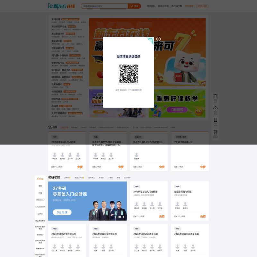
Task: Close the WeChat QR login popup
Action: coord(158,39)
